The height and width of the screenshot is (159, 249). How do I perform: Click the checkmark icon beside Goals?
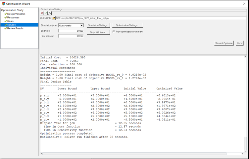pyautogui.click(x=6, y=21)
